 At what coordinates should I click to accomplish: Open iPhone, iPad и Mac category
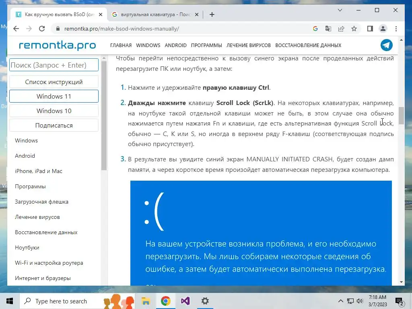pyautogui.click(x=39, y=171)
